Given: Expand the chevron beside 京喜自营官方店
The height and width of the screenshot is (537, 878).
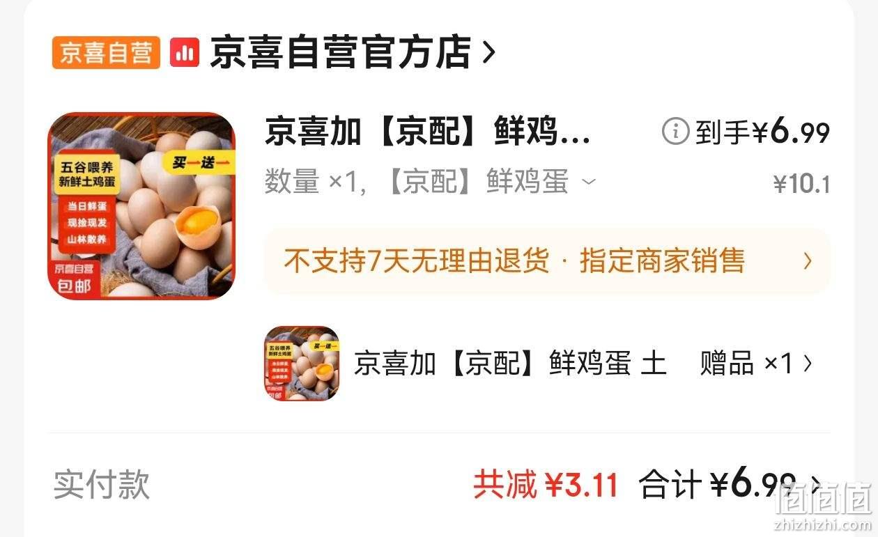Looking at the screenshot, I should [488, 53].
